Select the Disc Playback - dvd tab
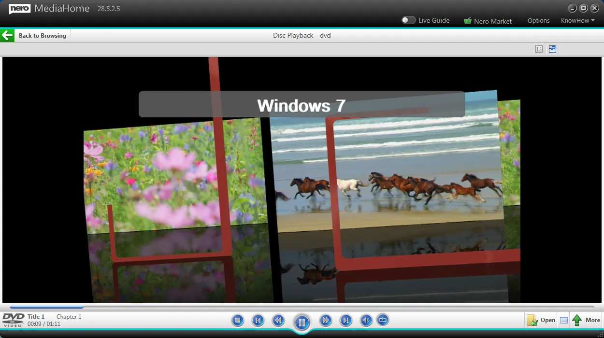 [x=302, y=35]
